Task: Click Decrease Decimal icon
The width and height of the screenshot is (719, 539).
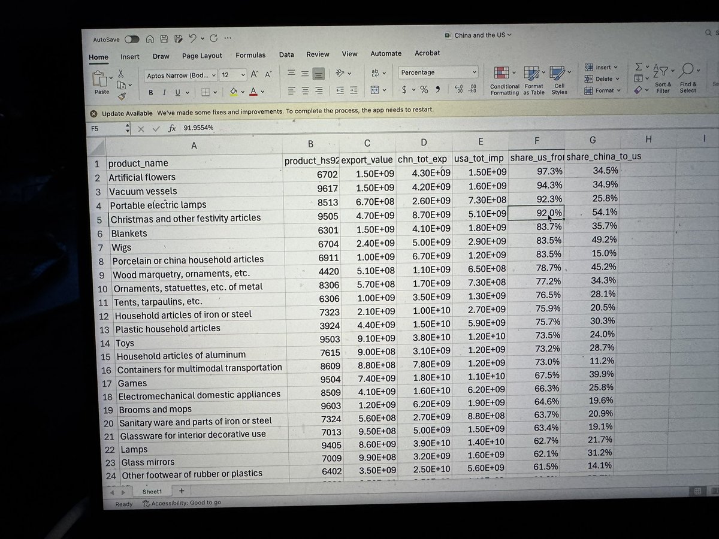Action: pyautogui.click(x=473, y=89)
